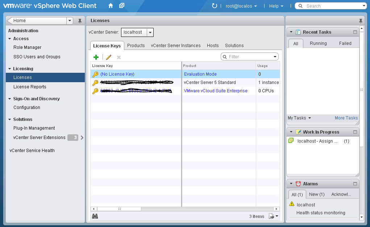Open vCenter Server Extensions chevron
370x227 pixels.
click(x=82, y=138)
